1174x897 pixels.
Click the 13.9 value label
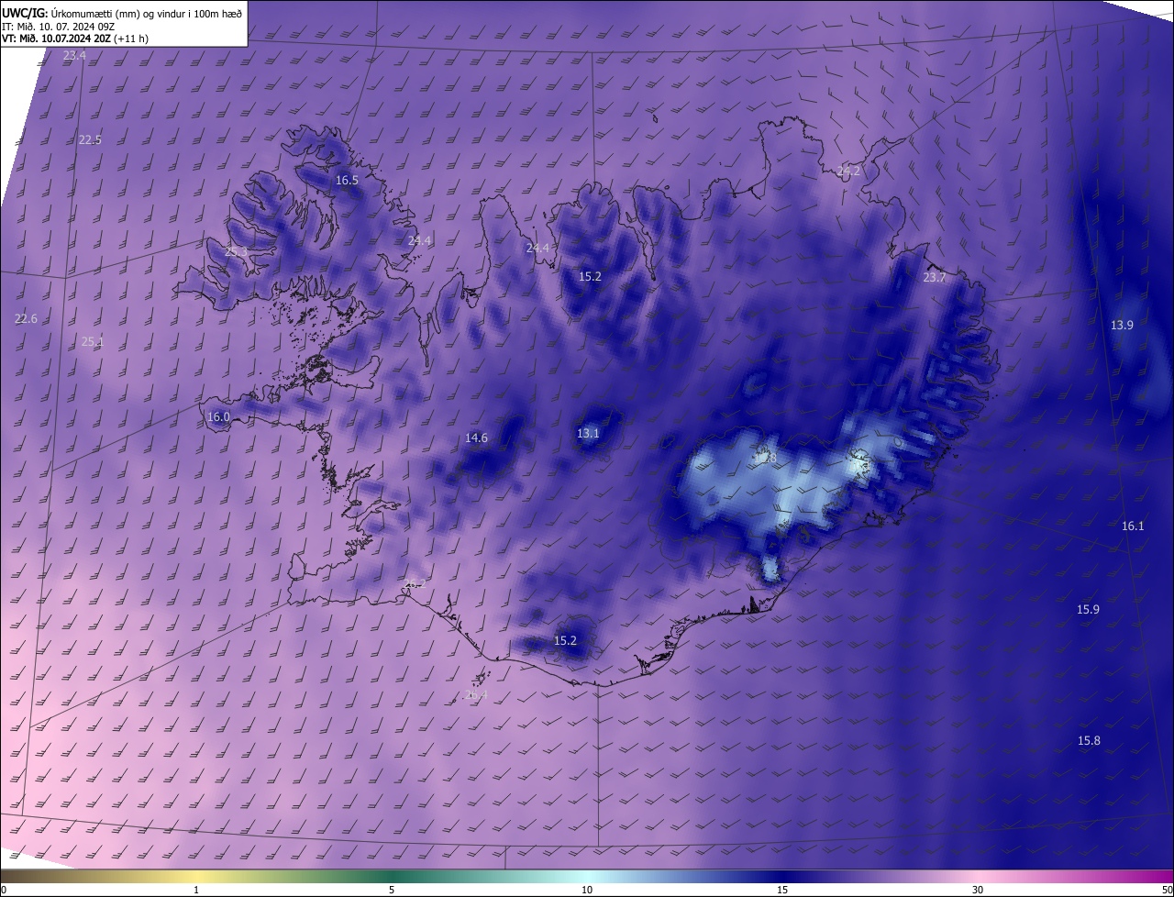coord(1122,326)
